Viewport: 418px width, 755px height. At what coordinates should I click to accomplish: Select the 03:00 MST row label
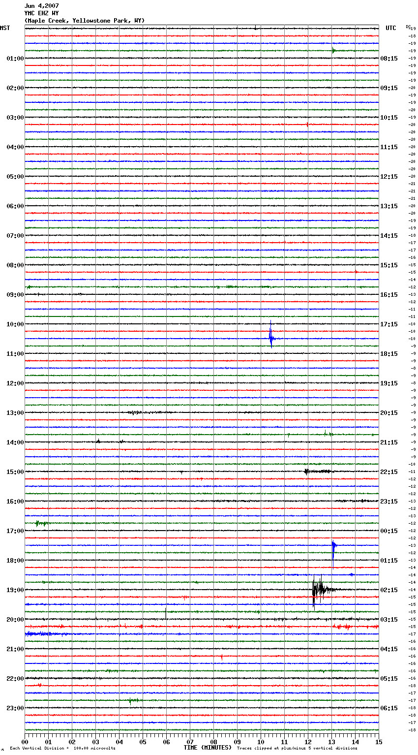point(15,118)
